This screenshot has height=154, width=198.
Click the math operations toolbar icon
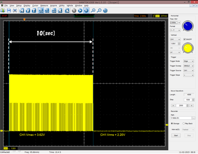tap(54, 10)
